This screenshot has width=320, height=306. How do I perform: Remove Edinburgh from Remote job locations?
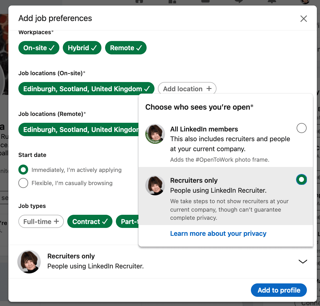79,130
